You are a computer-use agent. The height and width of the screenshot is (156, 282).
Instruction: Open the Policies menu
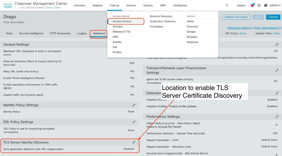click(x=114, y=5)
